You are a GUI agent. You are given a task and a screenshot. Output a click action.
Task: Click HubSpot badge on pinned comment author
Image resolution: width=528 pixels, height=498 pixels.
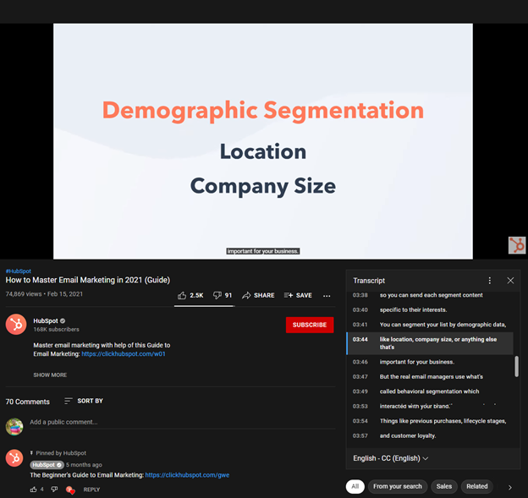(47, 465)
